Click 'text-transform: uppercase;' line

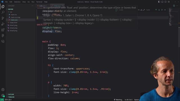[x=72, y=68]
